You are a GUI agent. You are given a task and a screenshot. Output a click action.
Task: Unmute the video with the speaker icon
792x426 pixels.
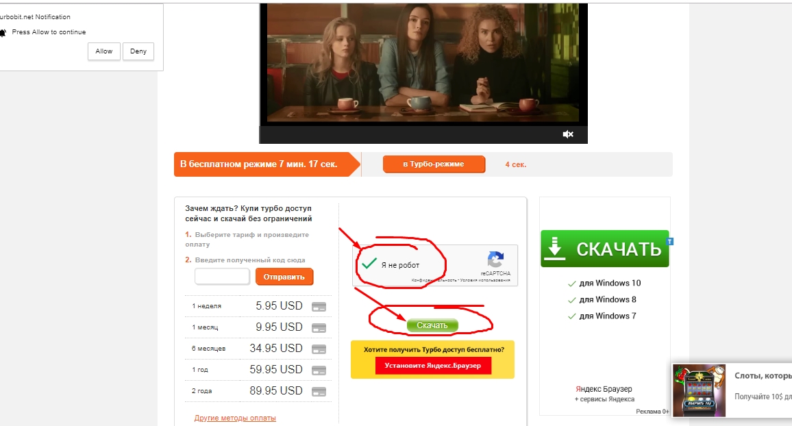[568, 134]
